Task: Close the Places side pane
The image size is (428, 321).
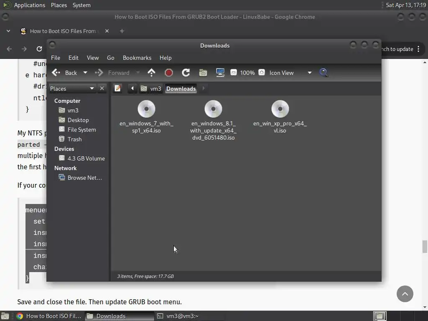Action: (102, 89)
